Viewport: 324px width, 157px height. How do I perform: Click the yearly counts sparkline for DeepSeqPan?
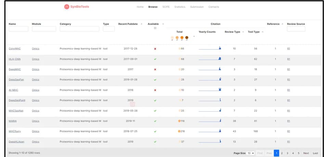[210, 79]
